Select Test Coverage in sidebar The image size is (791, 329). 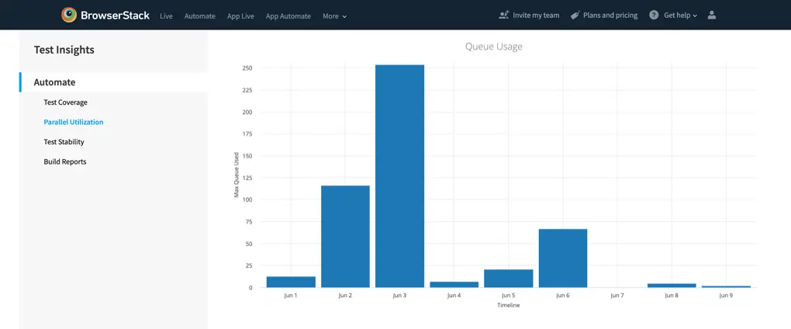click(x=65, y=102)
